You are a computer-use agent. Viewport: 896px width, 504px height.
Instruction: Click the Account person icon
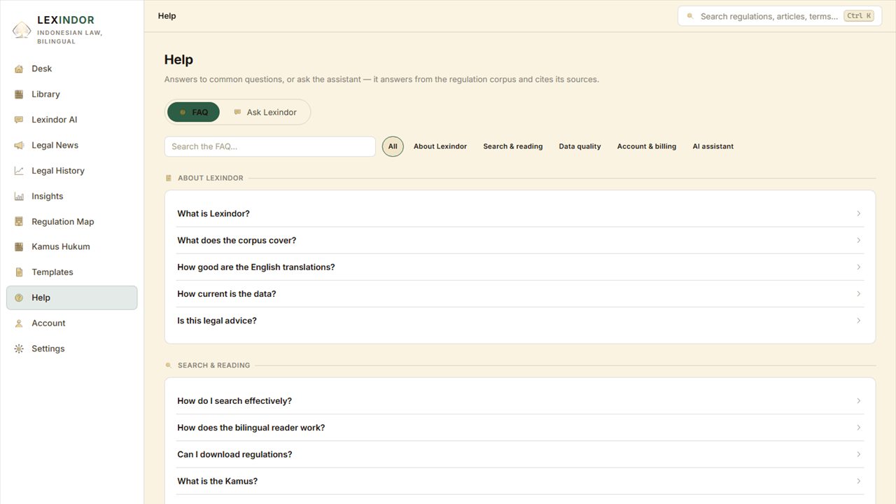pos(19,323)
